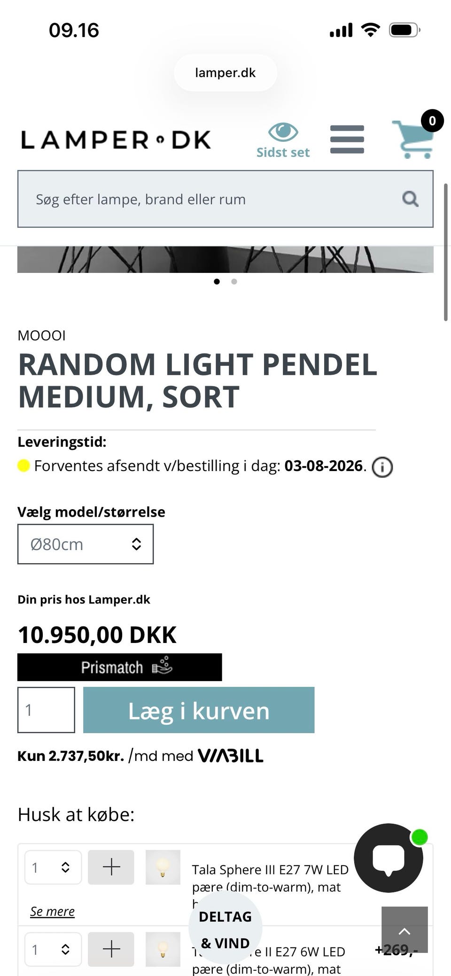This screenshot has width=451, height=976.
Task: Go to the LAMPER.DK logo home page
Action: [x=116, y=140]
